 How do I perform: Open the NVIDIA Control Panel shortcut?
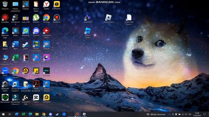point(36,46)
